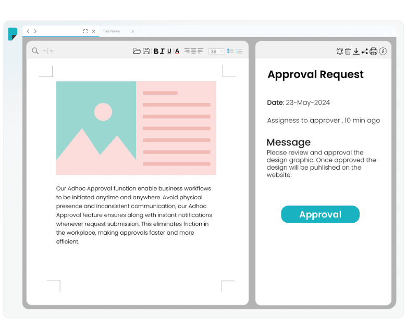Toggle underline formatting
This screenshot has height=320, width=406.
[x=169, y=52]
